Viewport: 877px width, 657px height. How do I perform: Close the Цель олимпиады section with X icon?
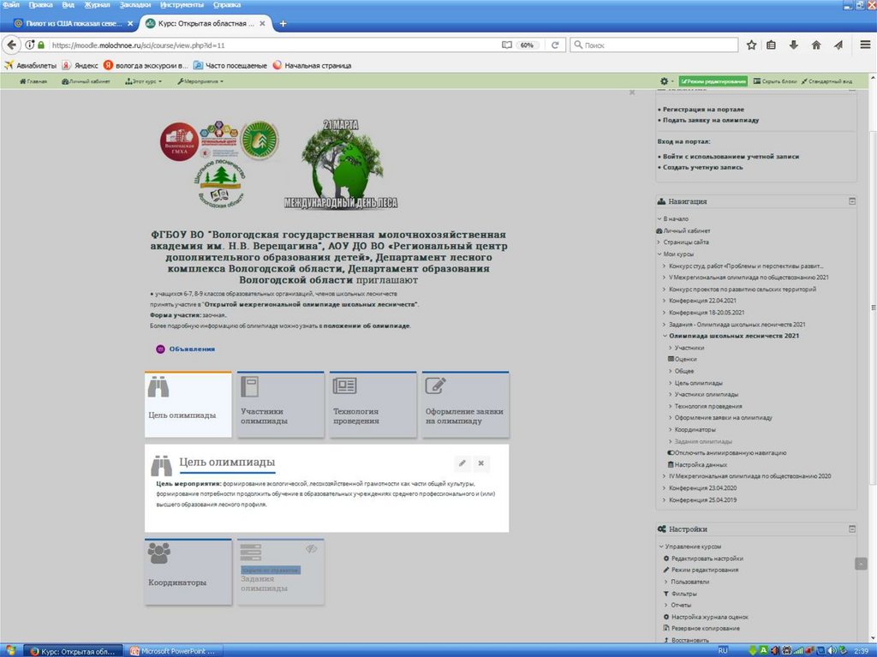pyautogui.click(x=481, y=463)
